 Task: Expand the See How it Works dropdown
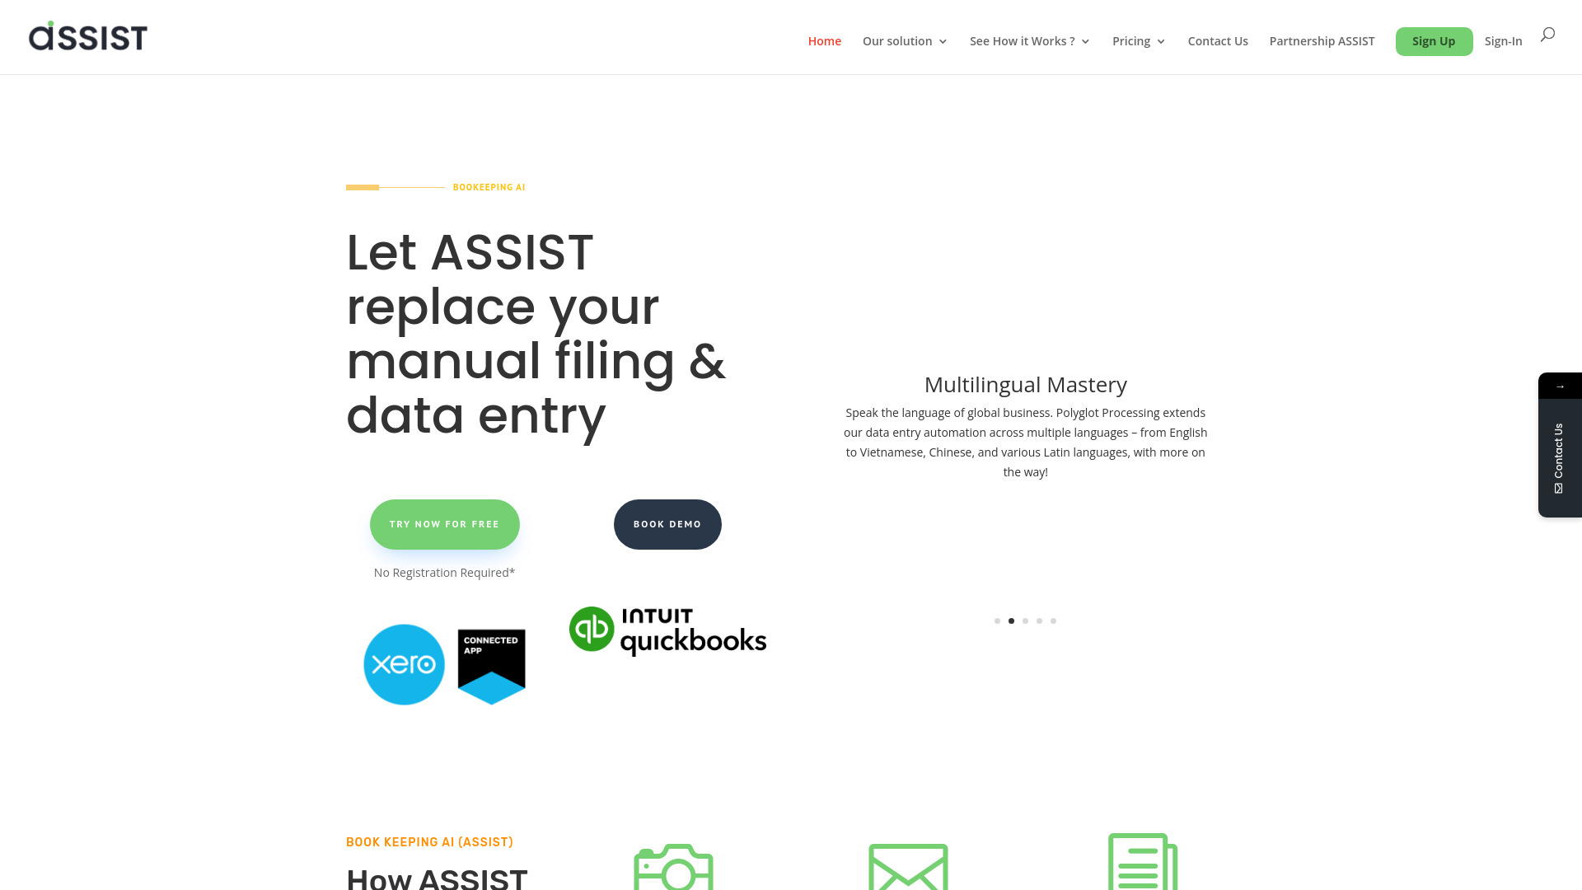(x=1029, y=40)
